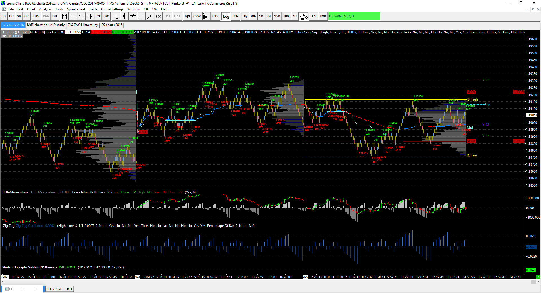Viewport: 541px width, 293px height.
Task: Toggle the CVW button
Action: (197, 16)
